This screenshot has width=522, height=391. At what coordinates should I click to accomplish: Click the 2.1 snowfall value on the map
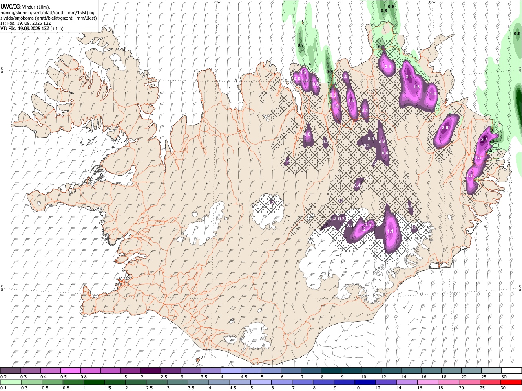409,77
